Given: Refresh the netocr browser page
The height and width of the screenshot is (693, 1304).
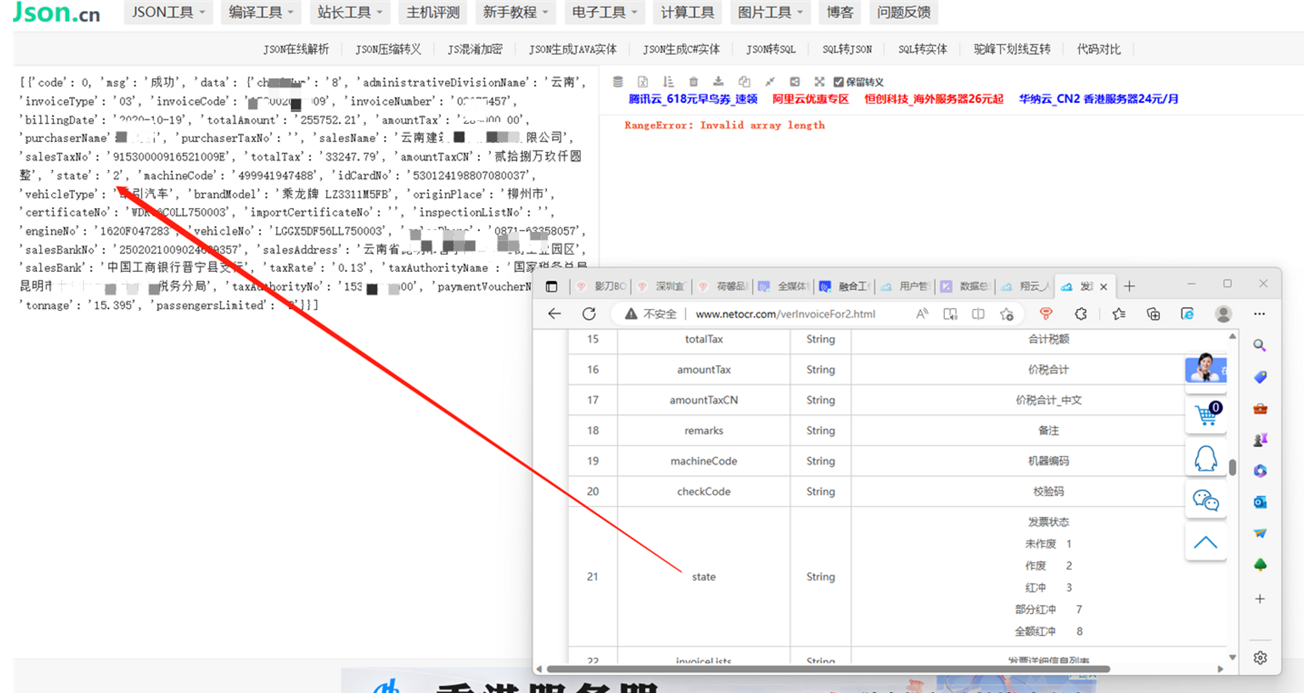Looking at the screenshot, I should pyautogui.click(x=589, y=314).
